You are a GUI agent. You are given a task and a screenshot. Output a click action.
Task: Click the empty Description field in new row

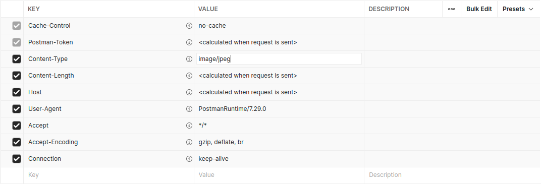(452, 175)
